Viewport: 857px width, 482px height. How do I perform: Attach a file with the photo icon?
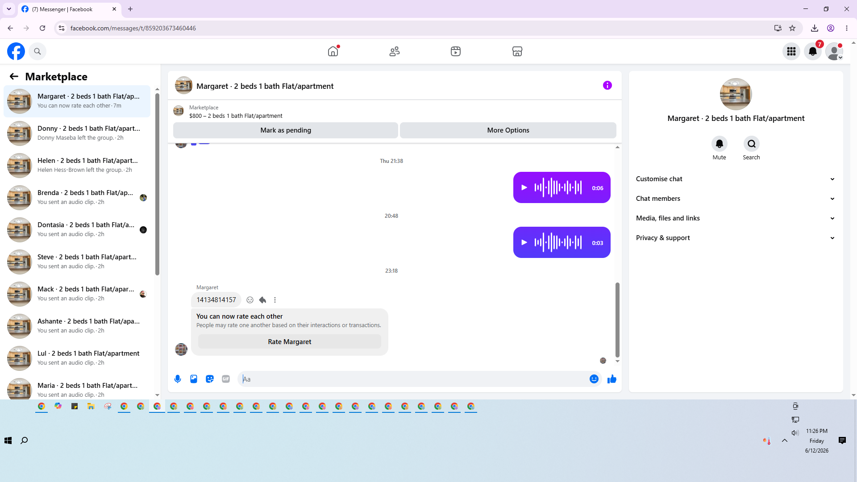(x=194, y=379)
